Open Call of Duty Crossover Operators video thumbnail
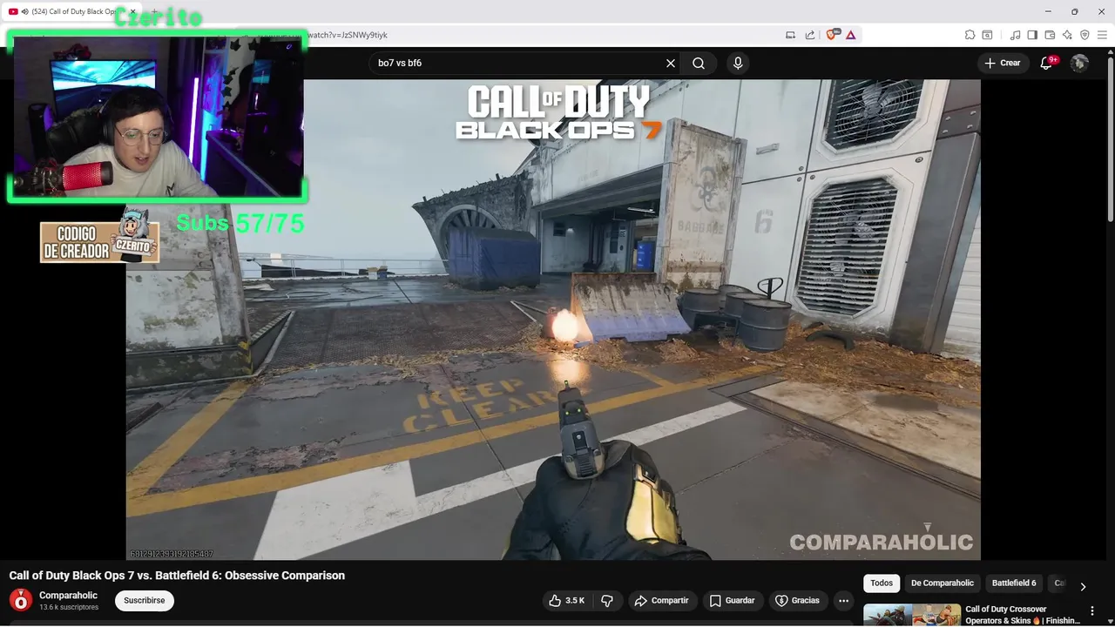Image resolution: width=1115 pixels, height=627 pixels. click(912, 615)
